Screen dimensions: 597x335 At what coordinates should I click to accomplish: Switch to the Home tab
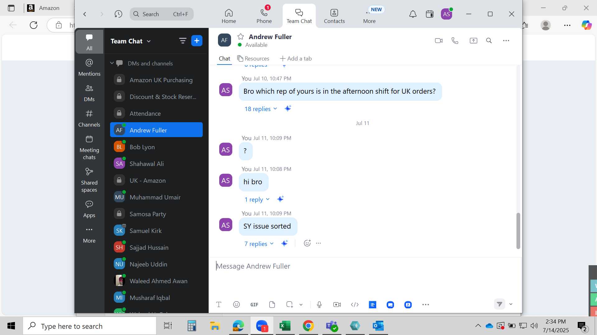[229, 16]
